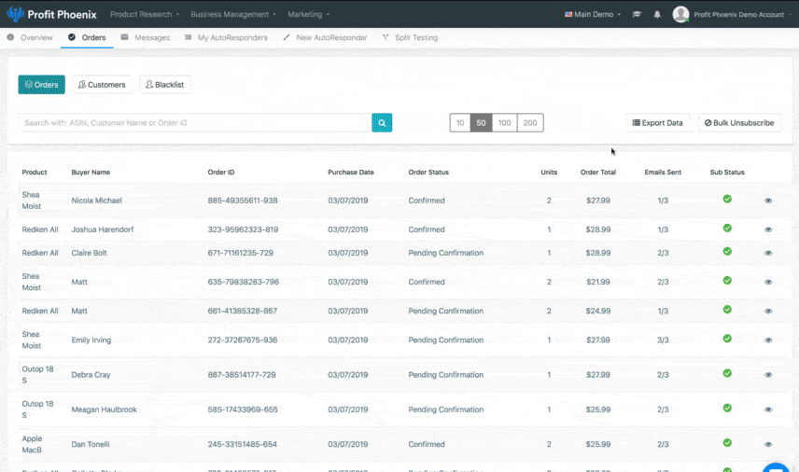This screenshot has width=799, height=472.
Task: Switch to the Messages tab
Action: (x=146, y=38)
